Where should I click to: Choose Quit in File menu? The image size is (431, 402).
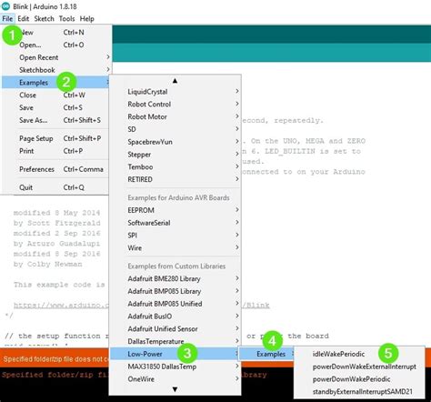(55, 187)
